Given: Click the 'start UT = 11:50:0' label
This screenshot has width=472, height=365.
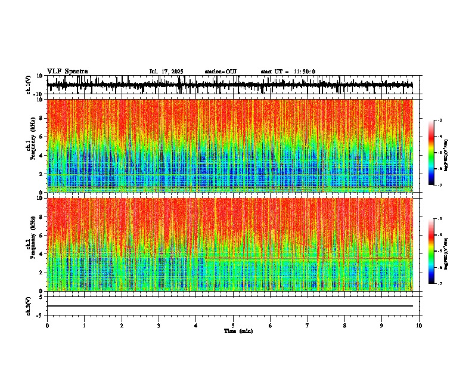Looking at the screenshot, I should [x=288, y=72].
